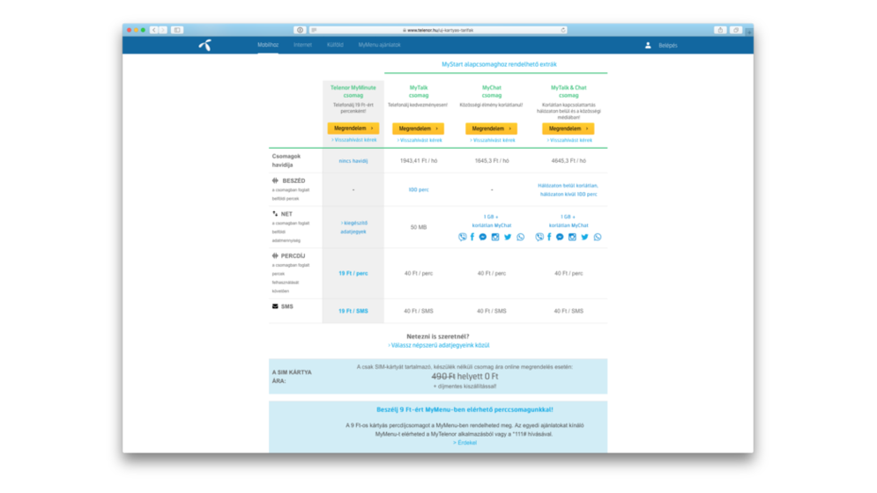Open the Mobilhoz navigation tab
877x493 pixels.
point(268,45)
